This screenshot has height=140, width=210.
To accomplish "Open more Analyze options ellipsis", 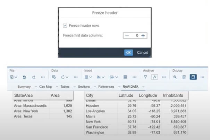I will [164, 77].
